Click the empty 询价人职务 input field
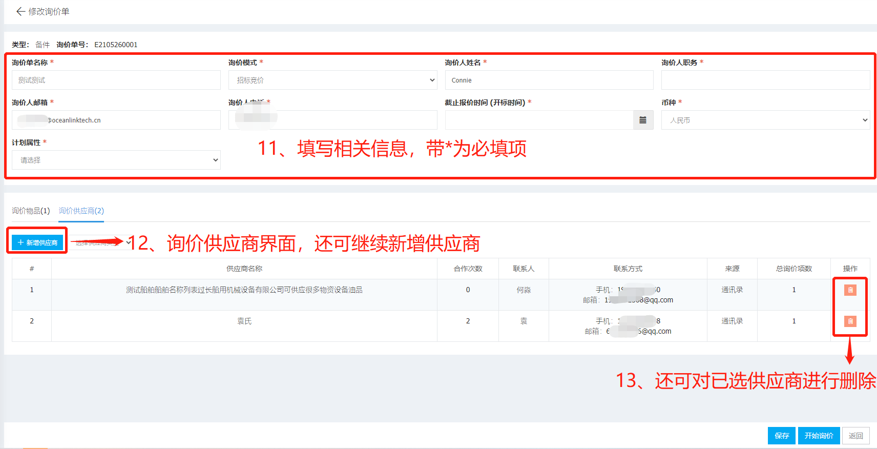877x449 pixels. 765,80
